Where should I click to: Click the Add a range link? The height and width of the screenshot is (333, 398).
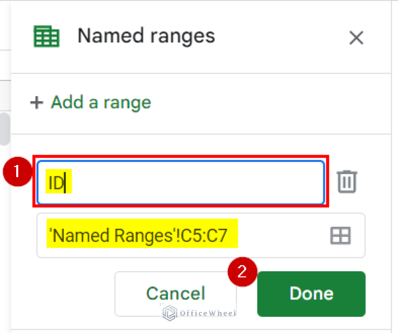101,103
